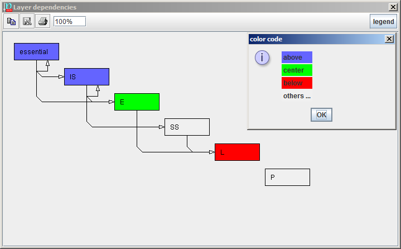Toggle the legend button

tap(383, 22)
